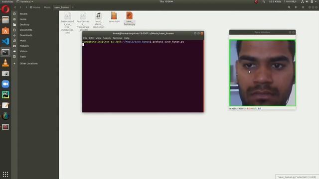Viewport: 319px width, 179px height.
Task: Open the Terminal app menu in top bar
Action: point(24,1)
